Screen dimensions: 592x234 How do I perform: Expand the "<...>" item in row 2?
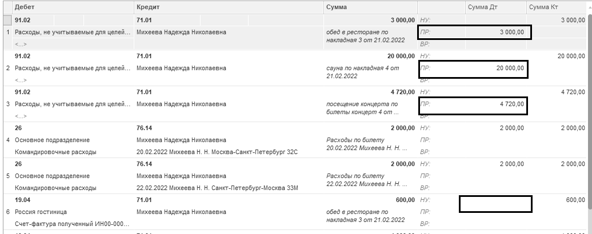(21, 80)
